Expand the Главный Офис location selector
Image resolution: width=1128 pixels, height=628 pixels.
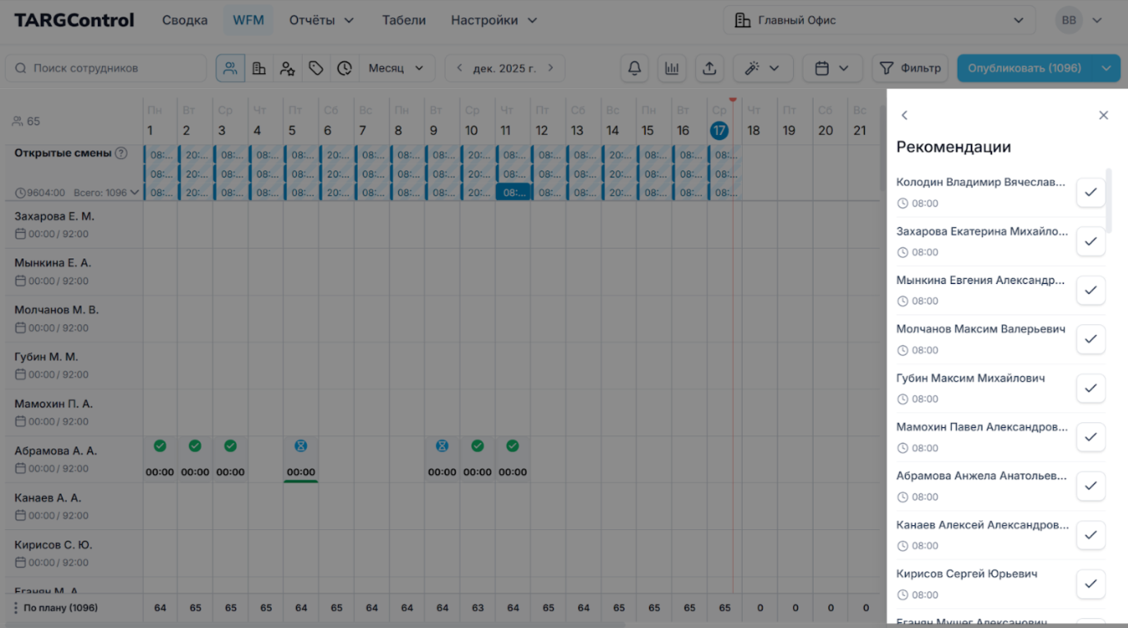[x=879, y=21]
